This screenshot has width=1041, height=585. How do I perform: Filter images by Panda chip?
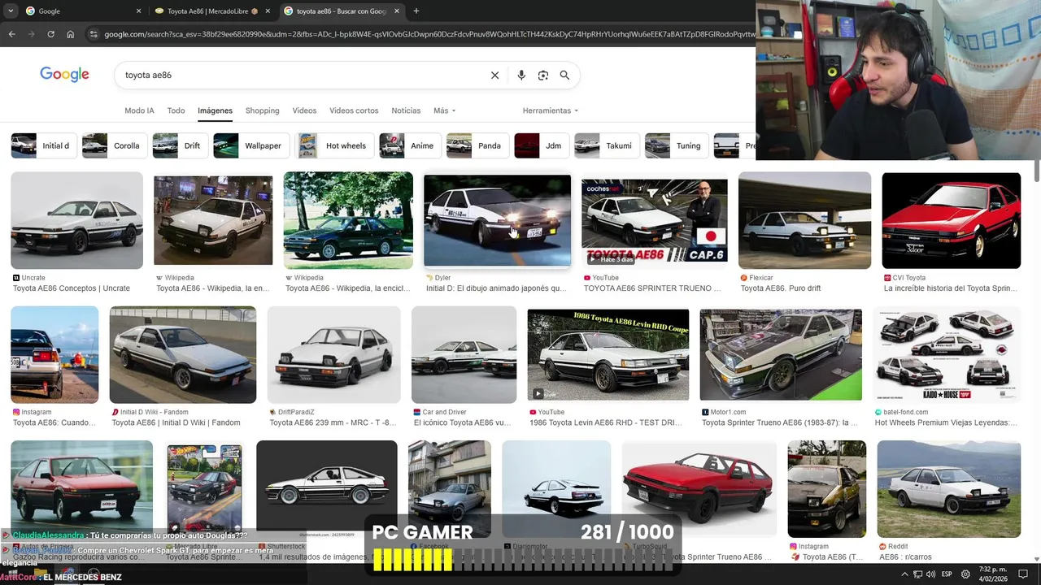pos(477,145)
